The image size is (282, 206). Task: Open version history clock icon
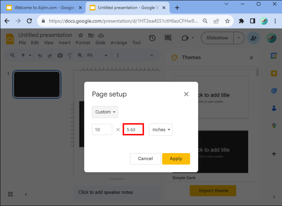point(152,38)
